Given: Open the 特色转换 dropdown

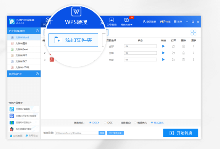Looking at the screenshot, I should [126, 22].
